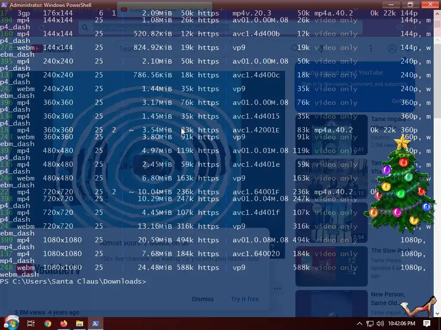
Task: Launch Firefox from the taskbar
Action: pyautogui.click(x=64, y=324)
